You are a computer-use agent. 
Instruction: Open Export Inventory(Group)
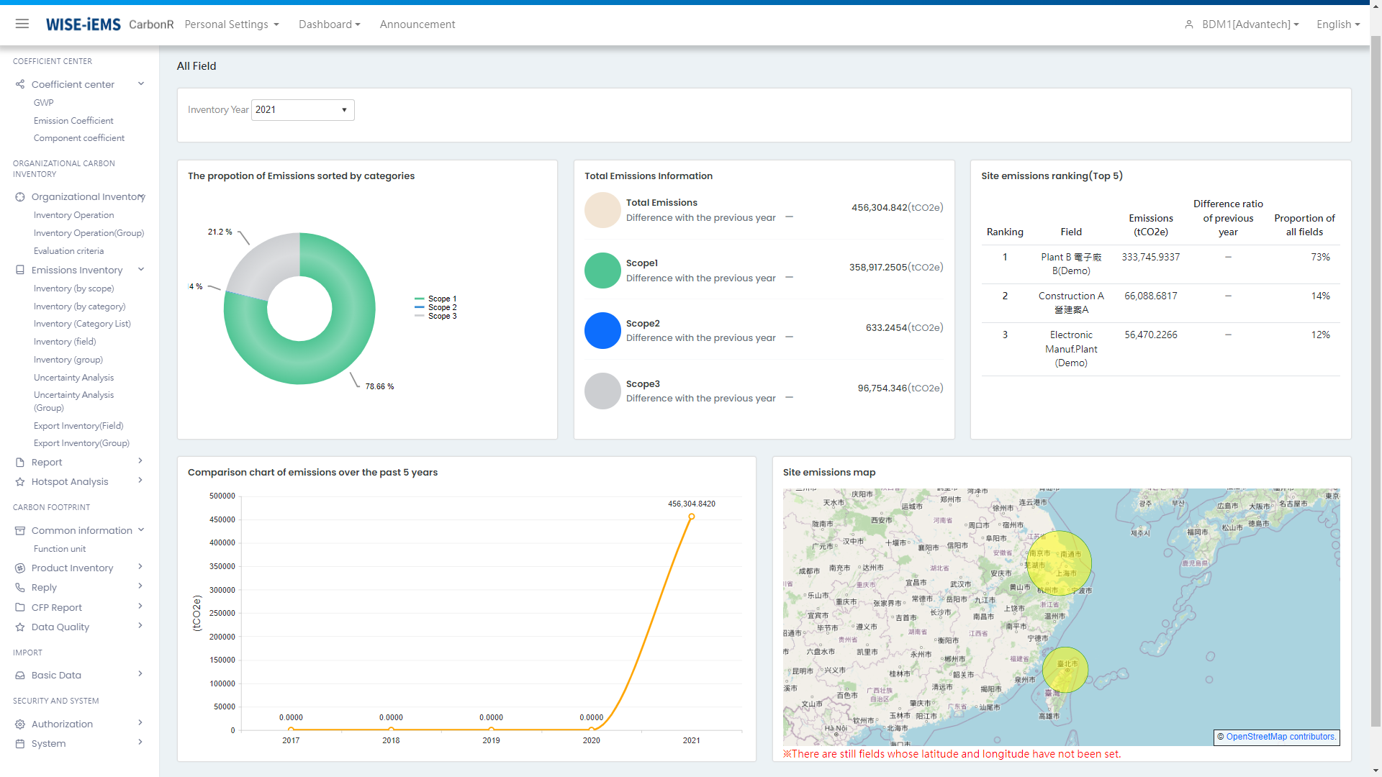81,443
